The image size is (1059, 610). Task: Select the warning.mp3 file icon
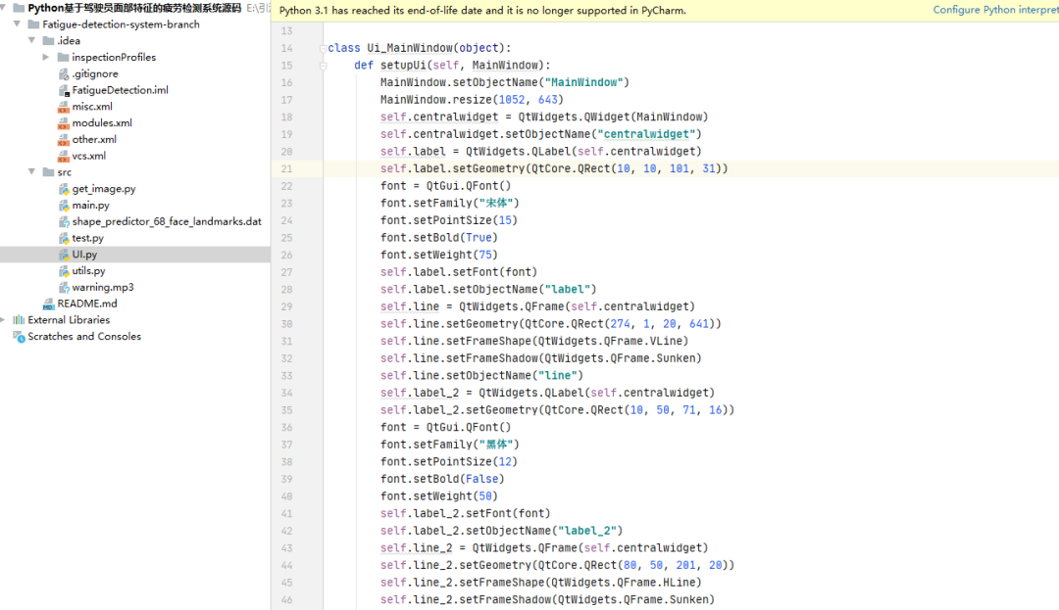[x=64, y=288]
